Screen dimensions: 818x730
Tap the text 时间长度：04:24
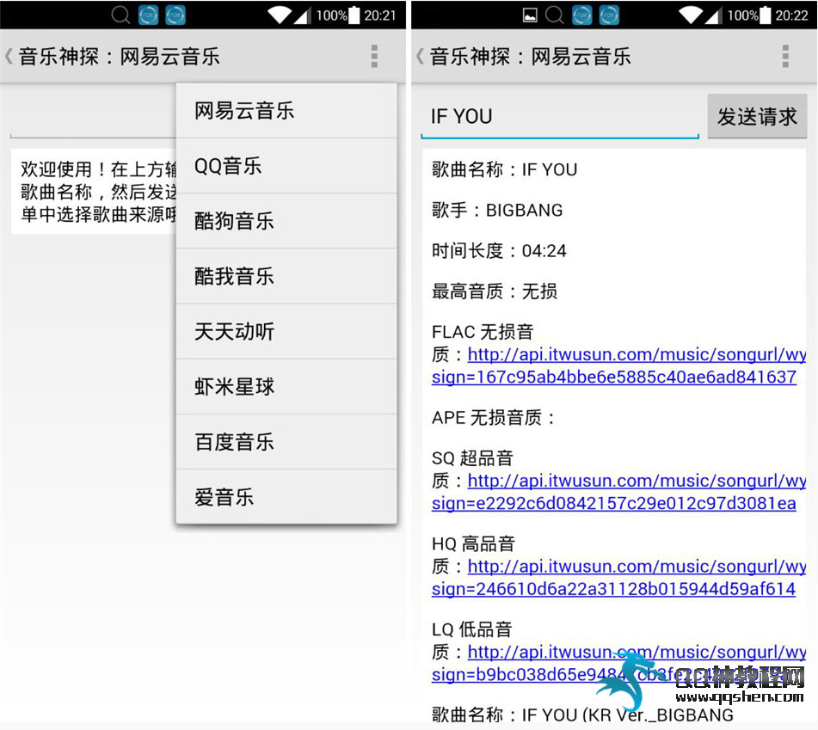499,251
